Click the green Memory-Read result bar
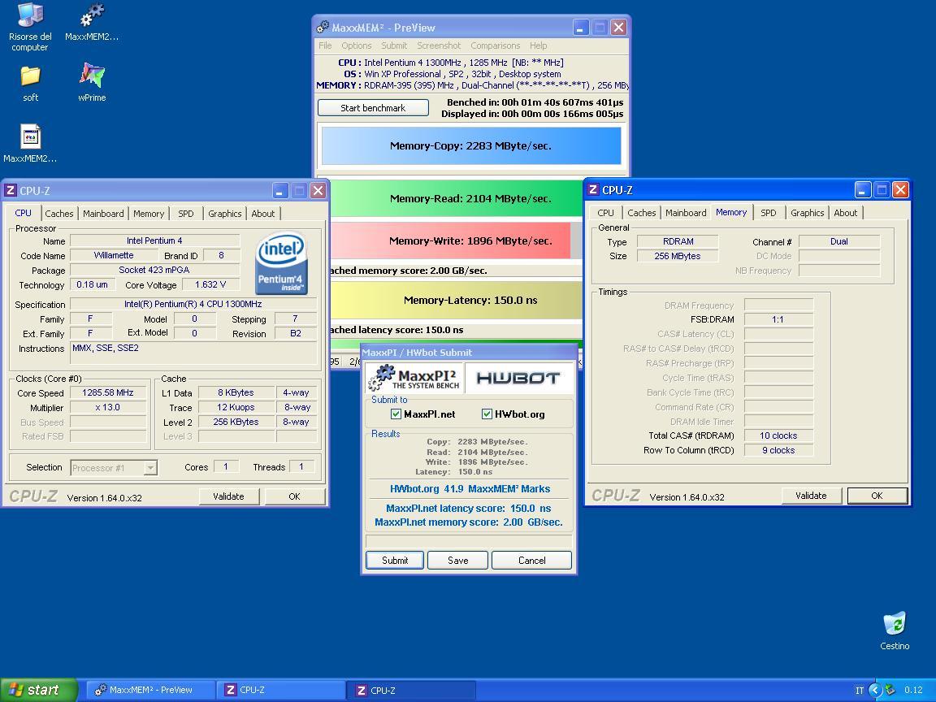 [457, 199]
